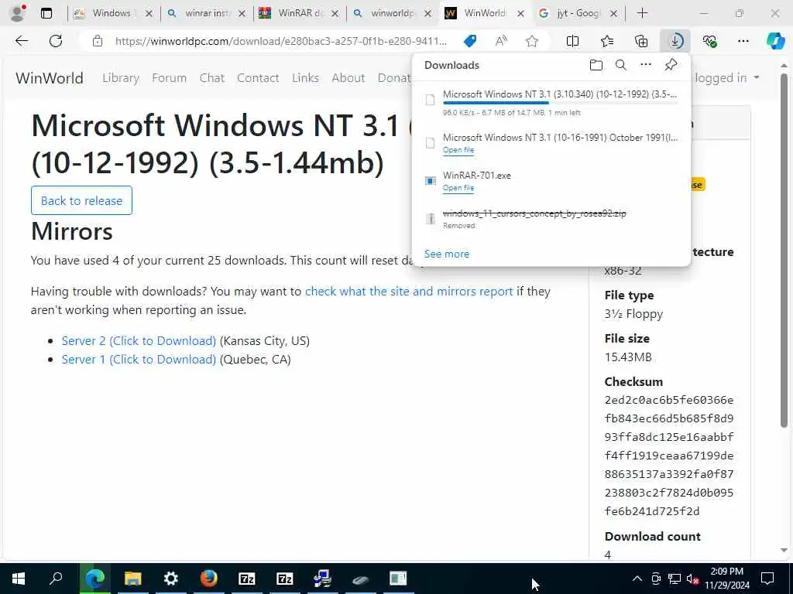The image size is (793, 594).
Task: Open file for WinRAR-701.exe download
Action: point(458,188)
